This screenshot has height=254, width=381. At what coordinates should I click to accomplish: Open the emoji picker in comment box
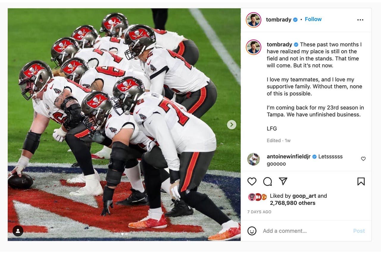tap(252, 231)
